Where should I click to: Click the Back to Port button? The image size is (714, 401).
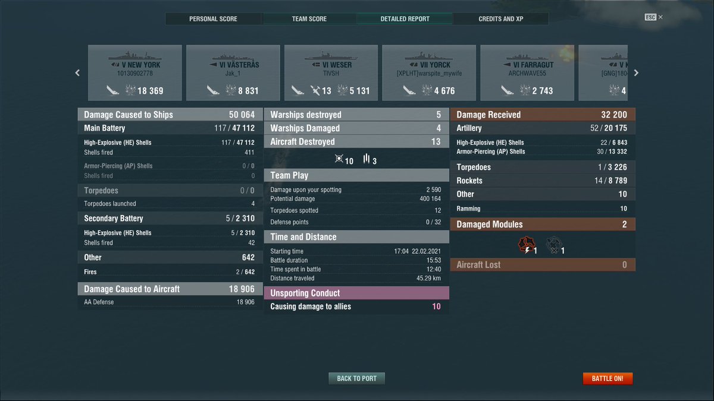tap(357, 378)
